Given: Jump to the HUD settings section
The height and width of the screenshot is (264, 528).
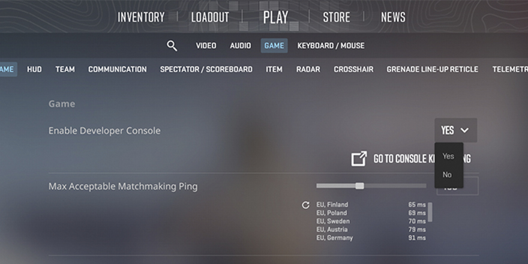Looking at the screenshot, I should click(x=34, y=70).
